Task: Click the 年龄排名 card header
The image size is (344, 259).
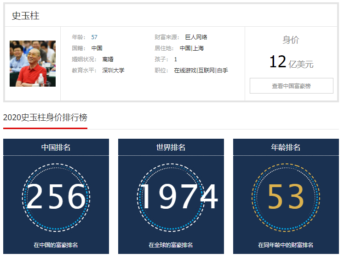Action: tap(286, 147)
